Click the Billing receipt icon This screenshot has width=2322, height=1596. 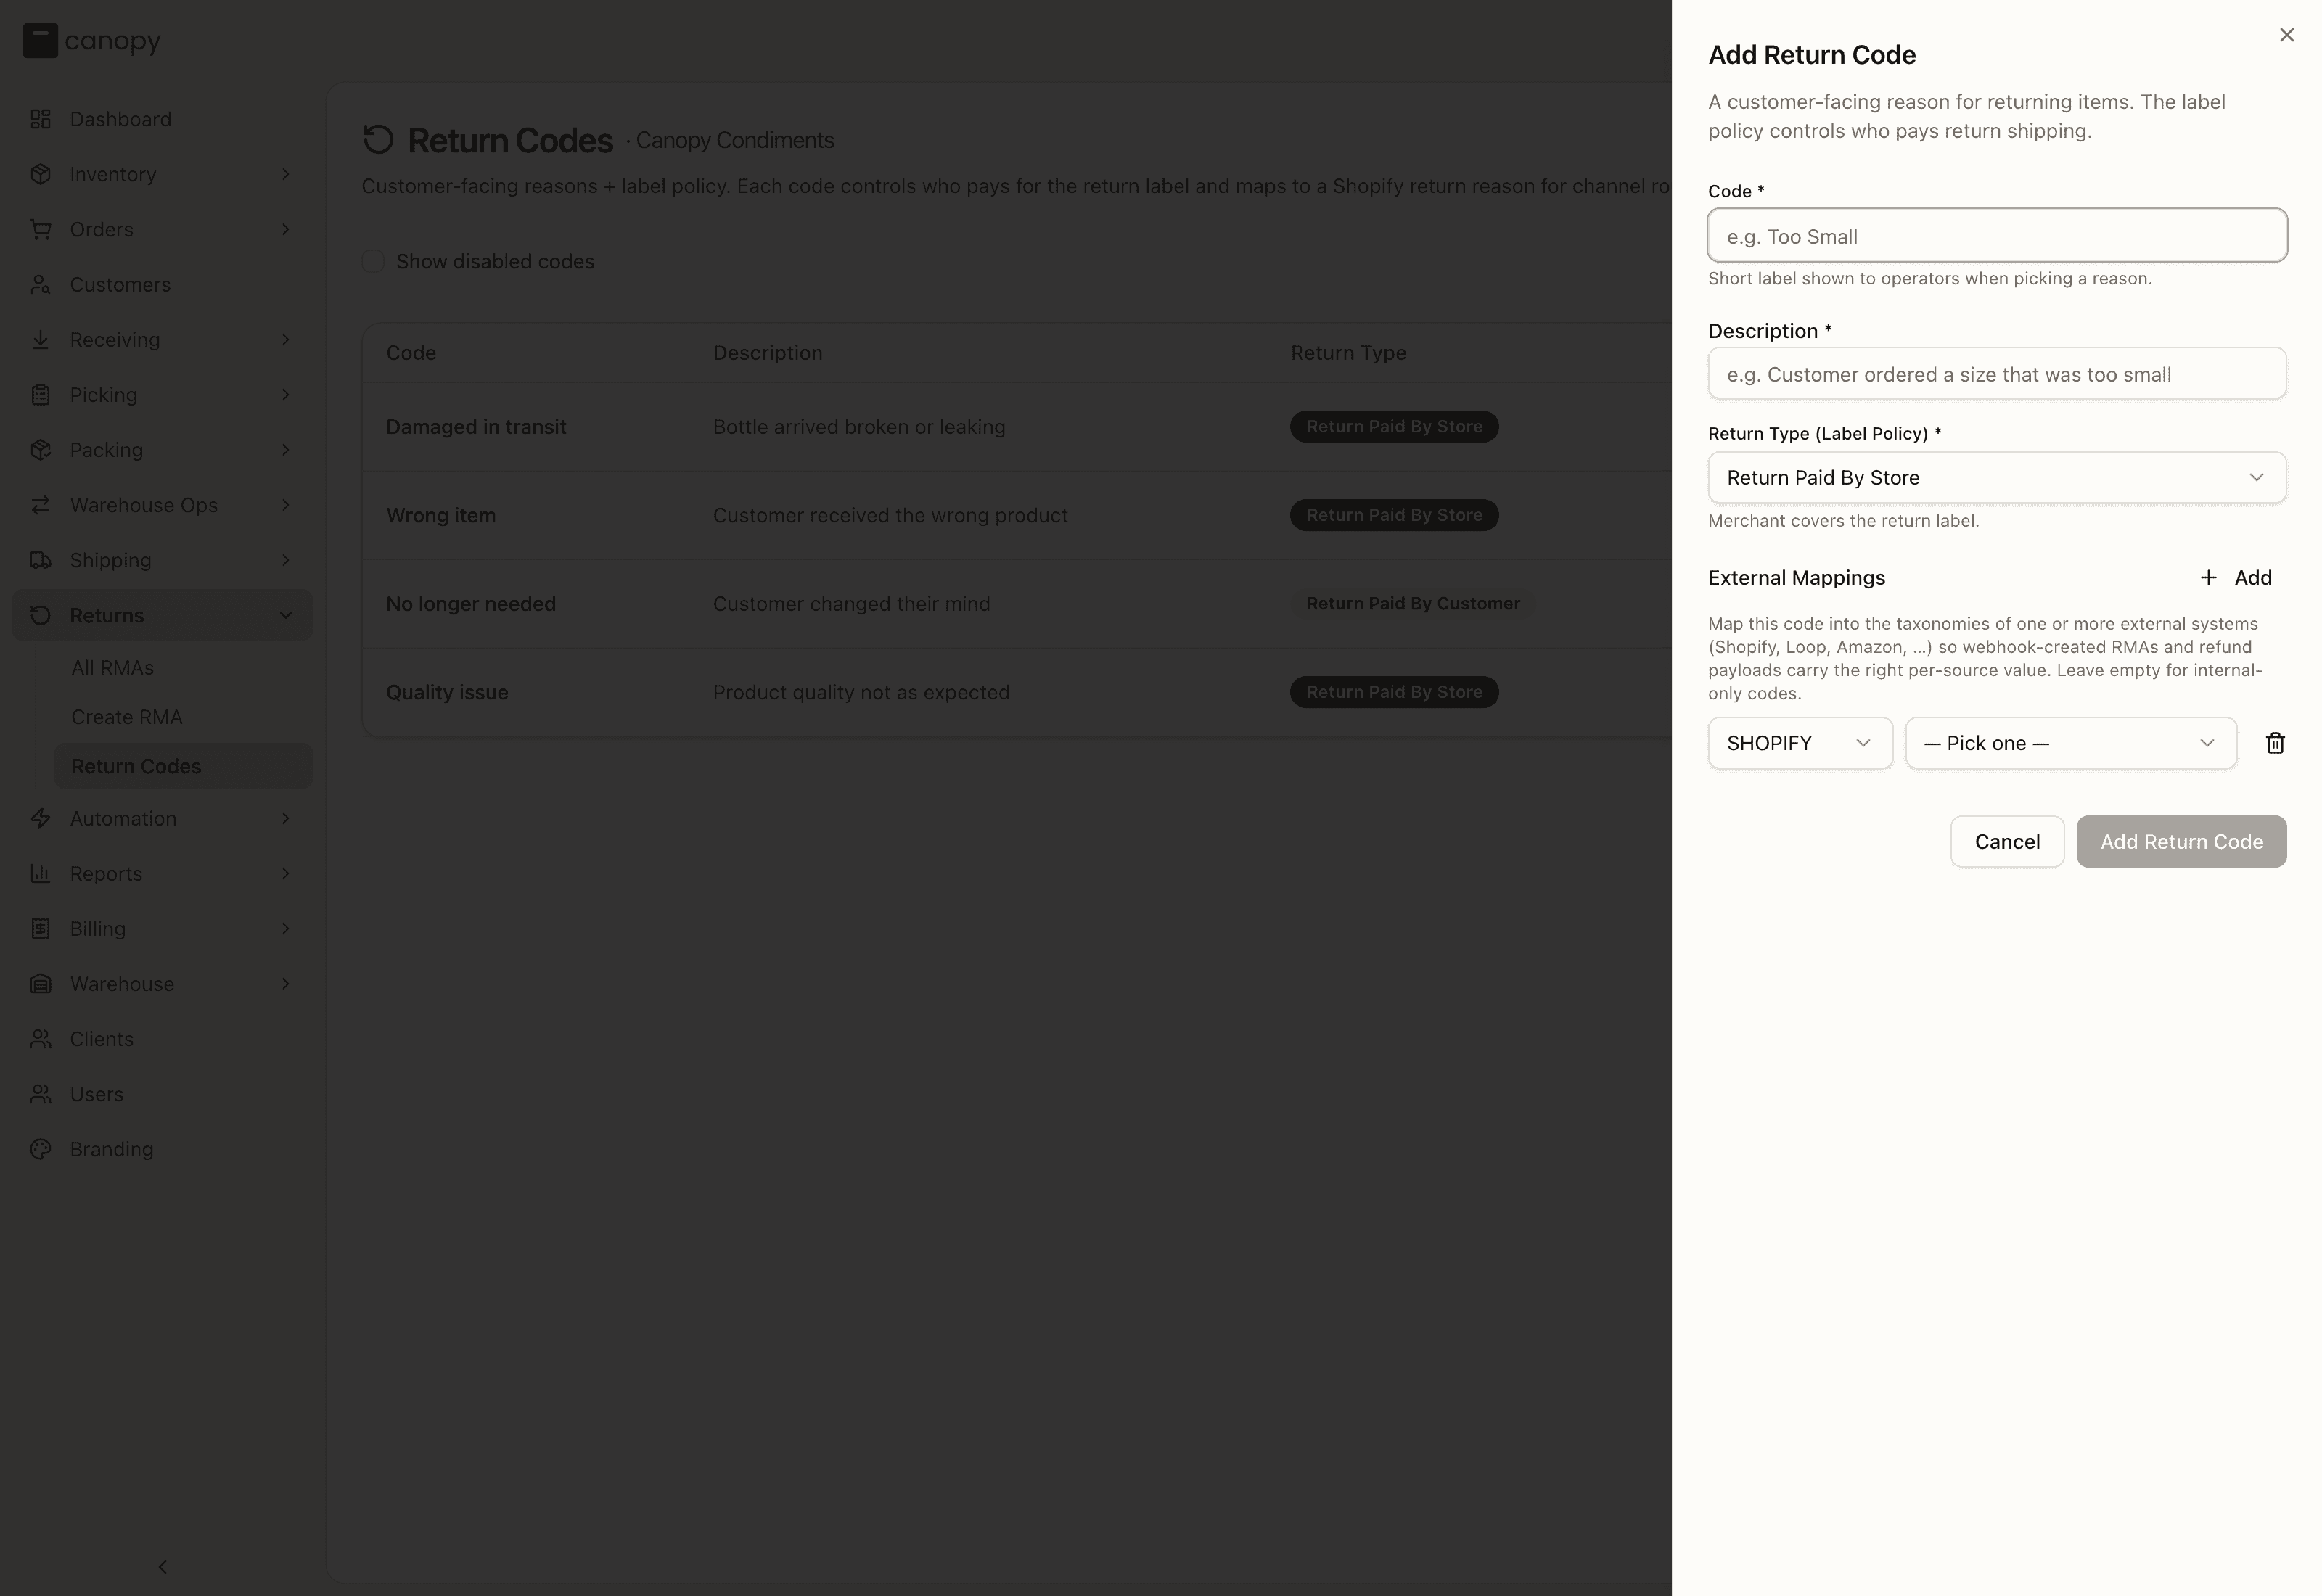click(40, 929)
